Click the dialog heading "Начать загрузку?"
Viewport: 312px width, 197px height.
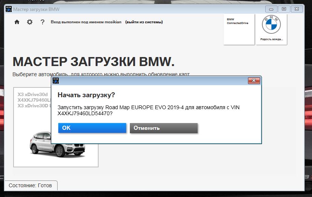click(86, 95)
